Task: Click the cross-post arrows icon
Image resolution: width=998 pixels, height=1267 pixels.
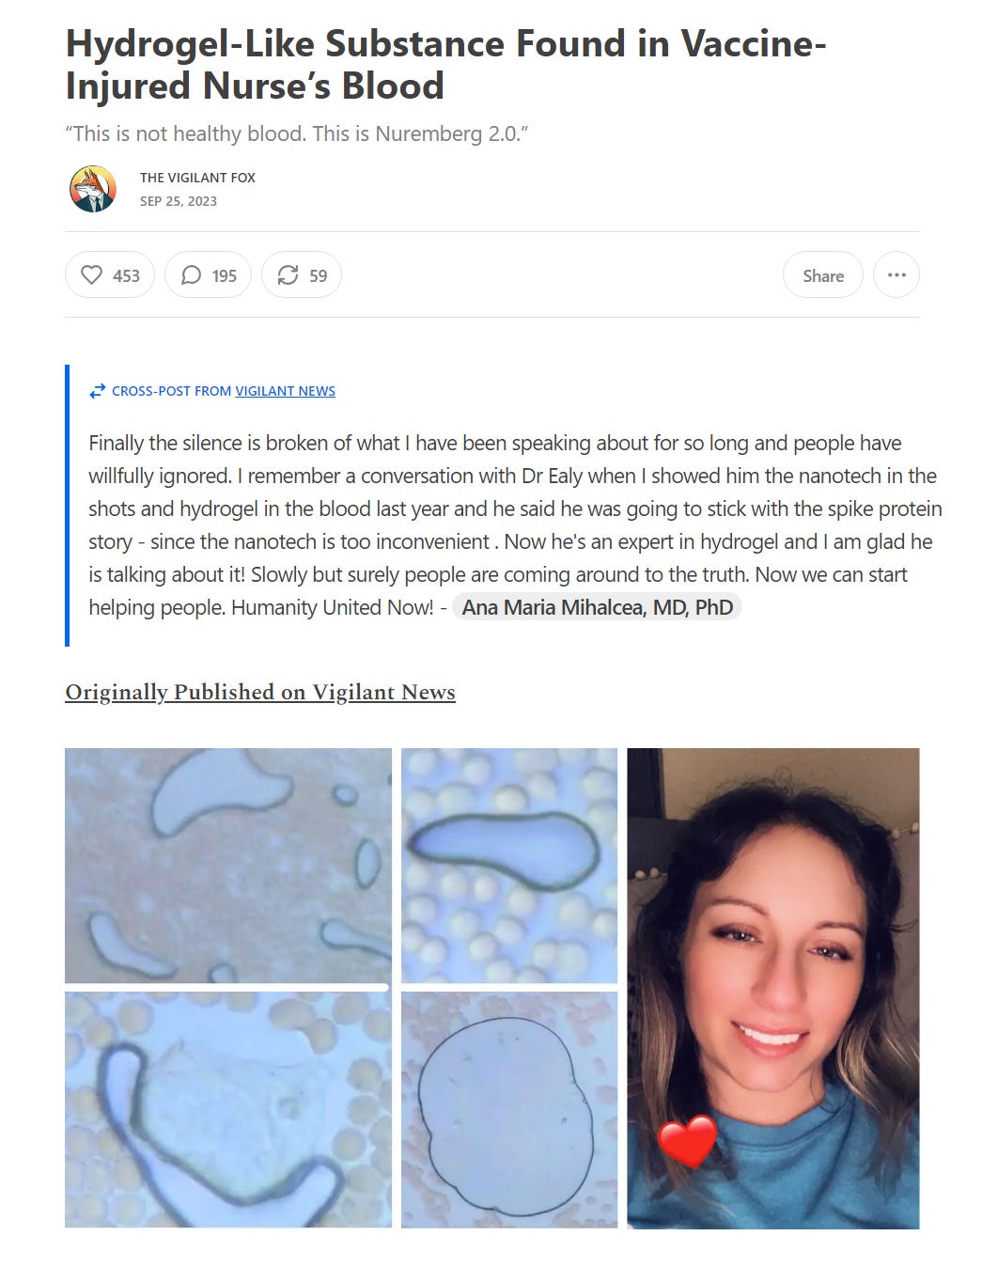Action: coord(97,391)
